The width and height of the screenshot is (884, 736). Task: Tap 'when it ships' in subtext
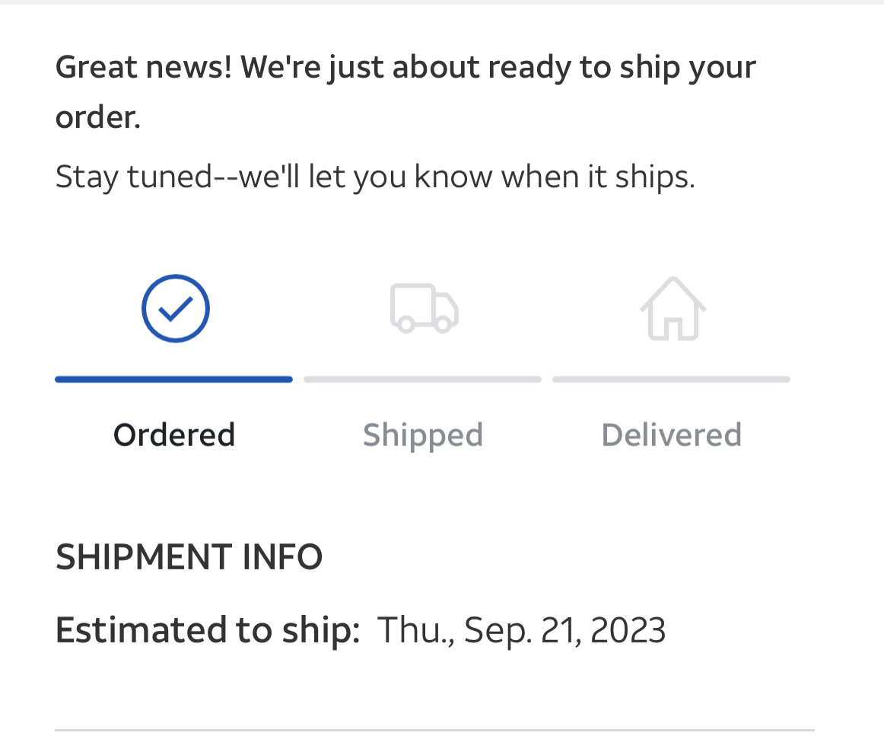[x=598, y=177]
